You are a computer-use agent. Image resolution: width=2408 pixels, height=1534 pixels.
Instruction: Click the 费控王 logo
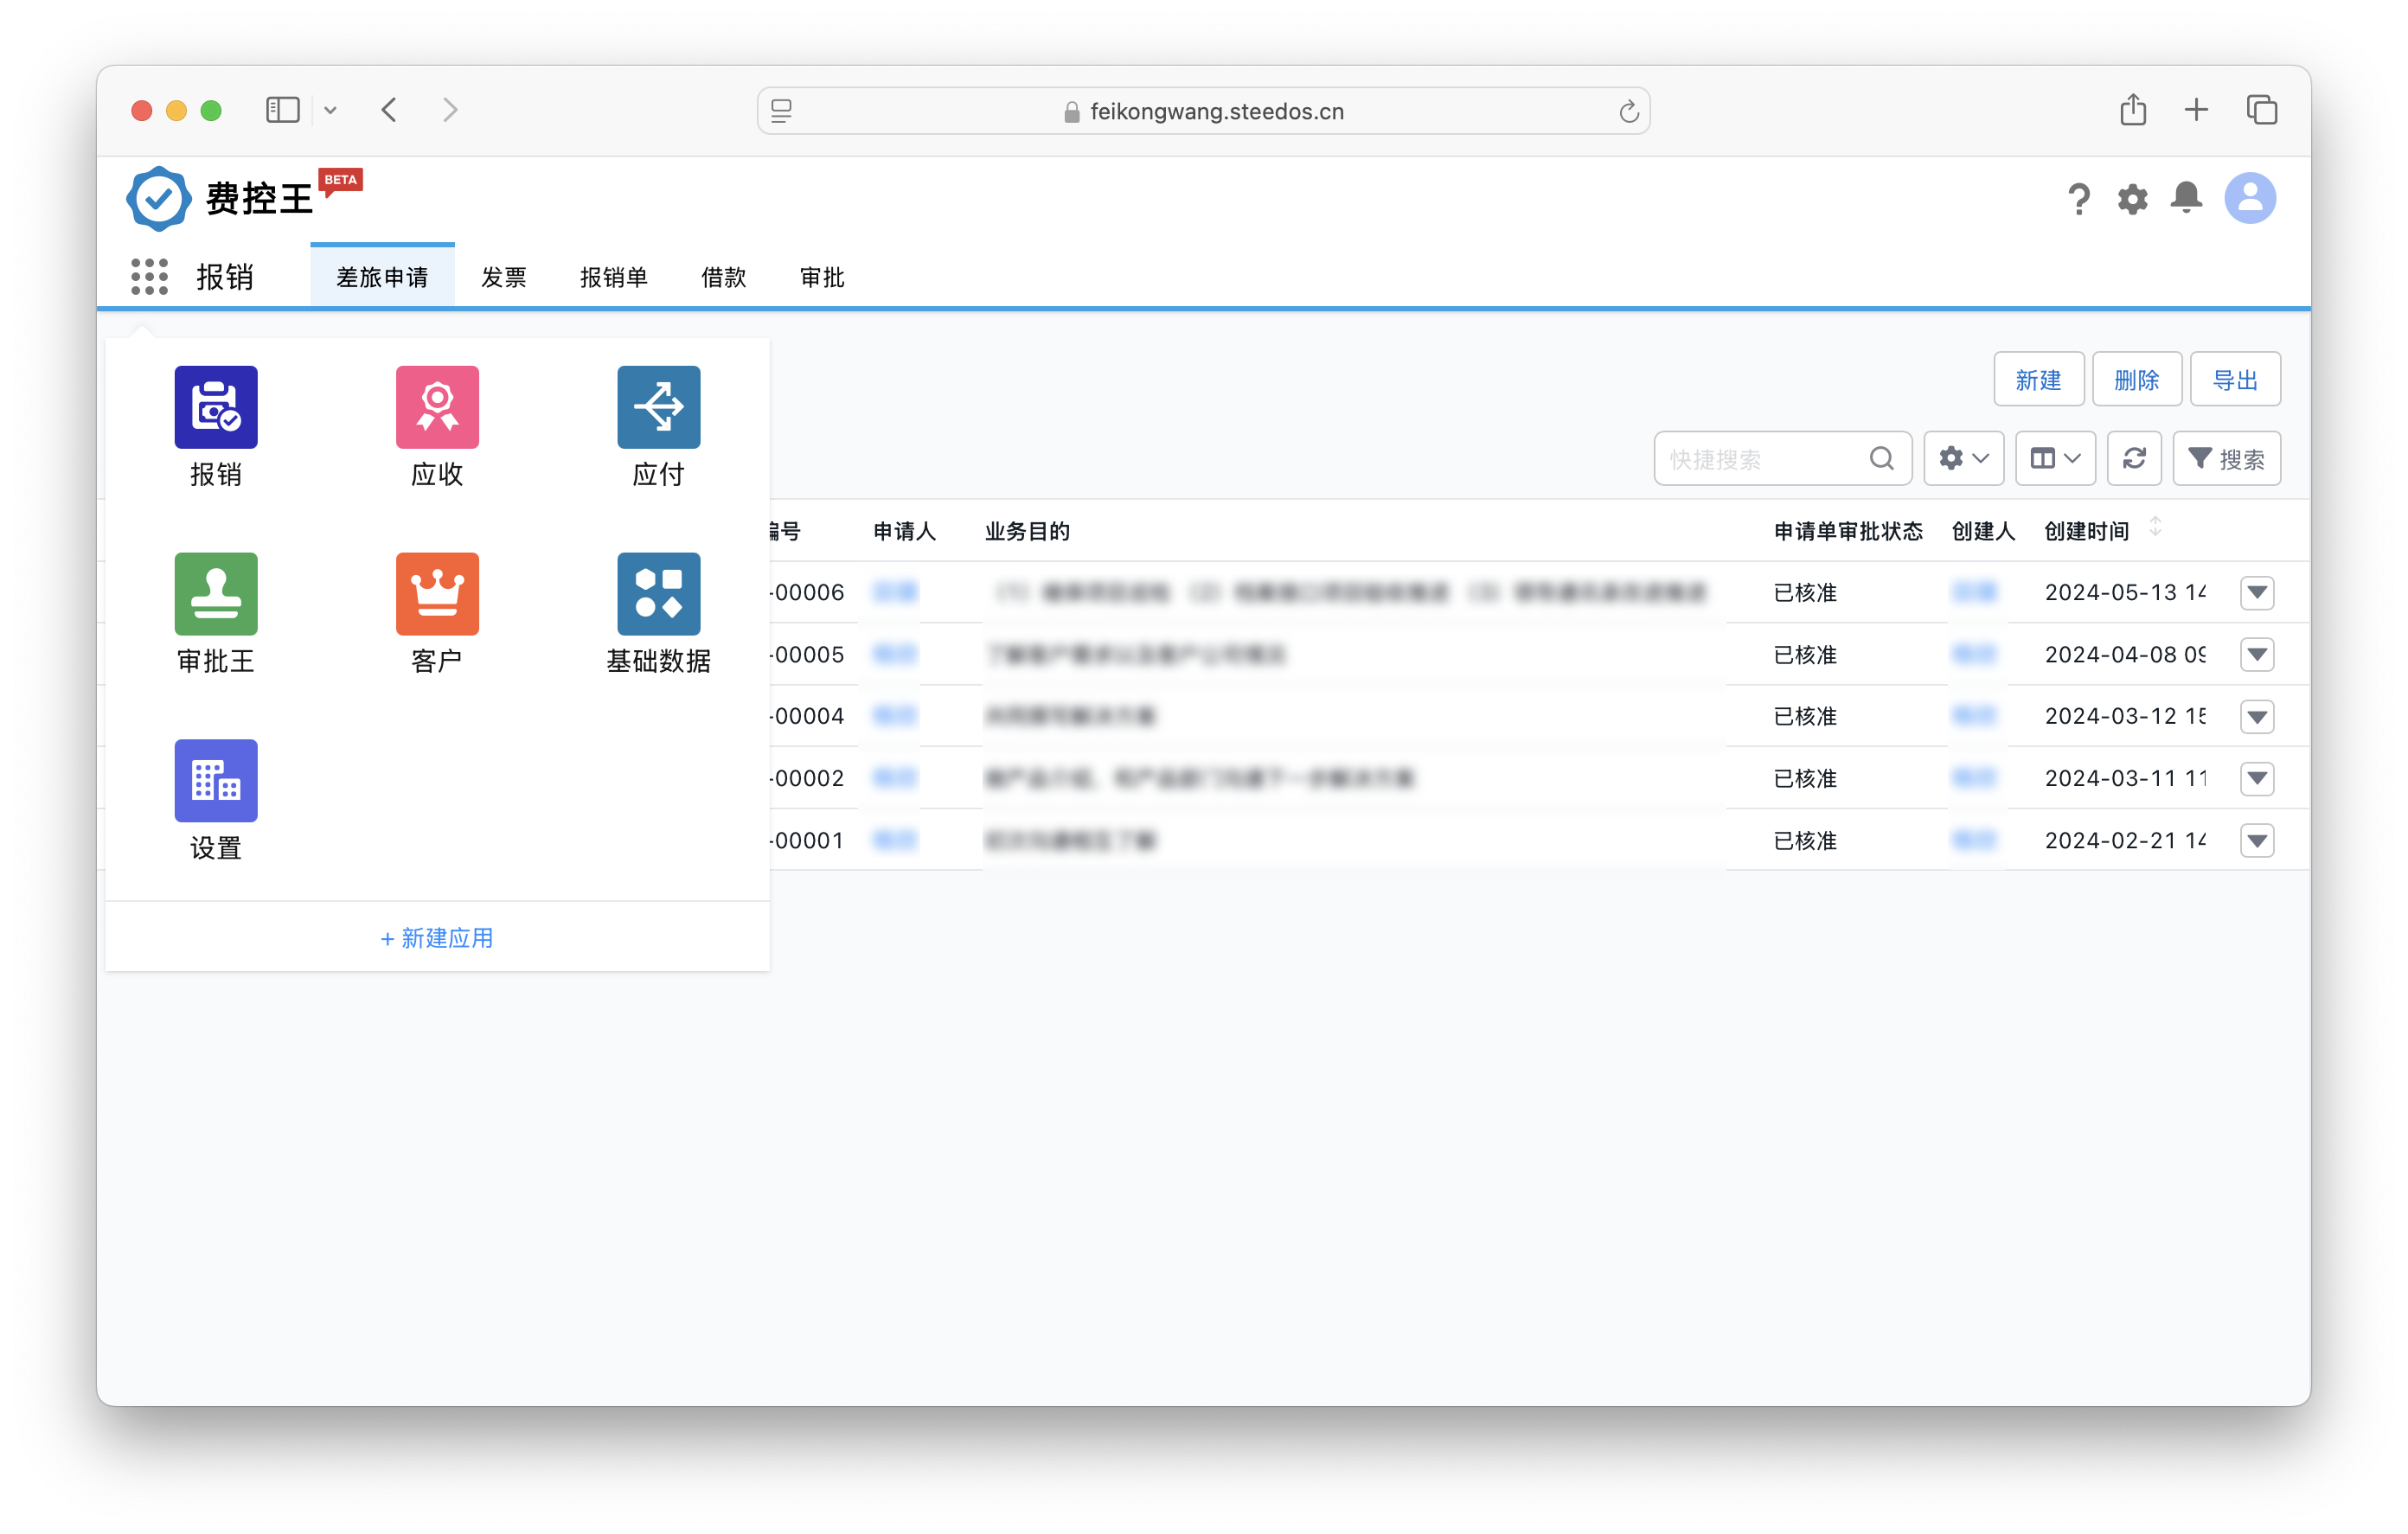point(221,198)
